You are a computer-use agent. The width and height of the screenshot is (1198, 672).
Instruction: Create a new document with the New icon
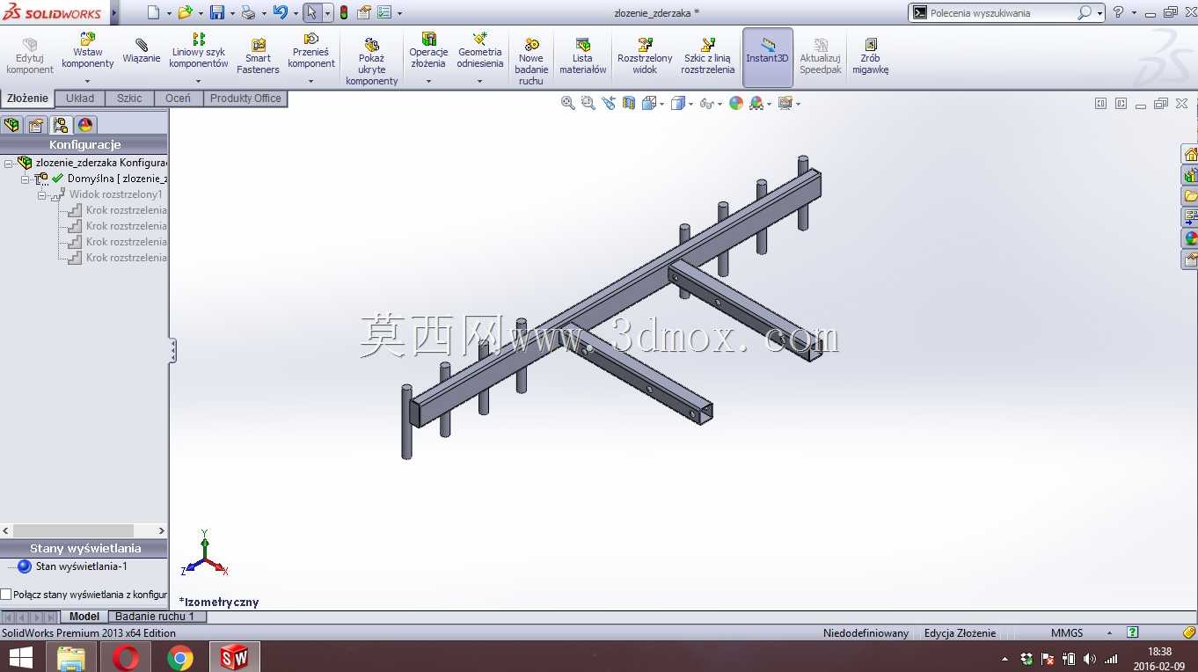point(153,12)
